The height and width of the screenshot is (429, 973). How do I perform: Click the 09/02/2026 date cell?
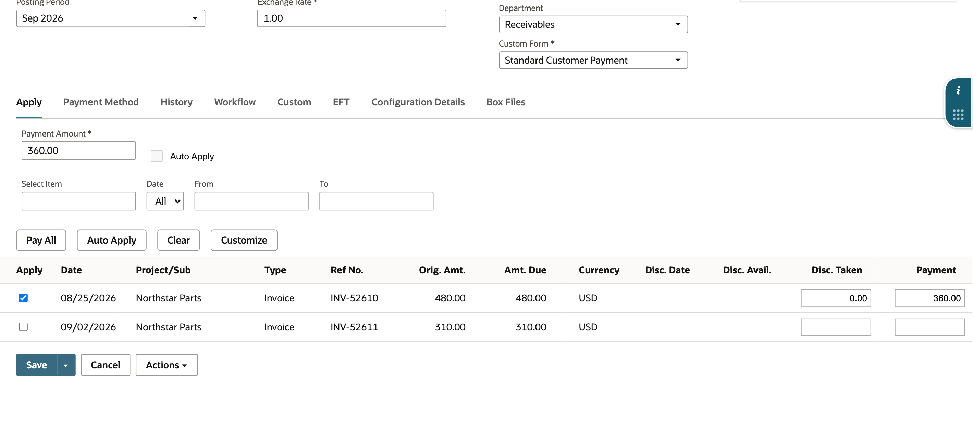tap(88, 327)
